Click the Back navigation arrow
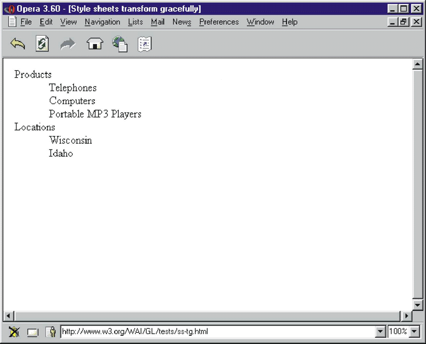 point(18,44)
